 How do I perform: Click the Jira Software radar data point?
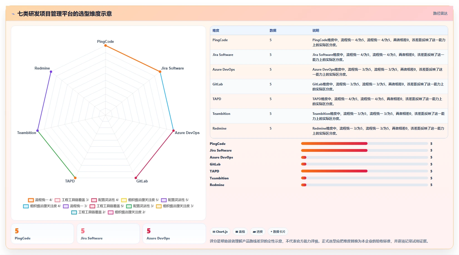coord(160,71)
